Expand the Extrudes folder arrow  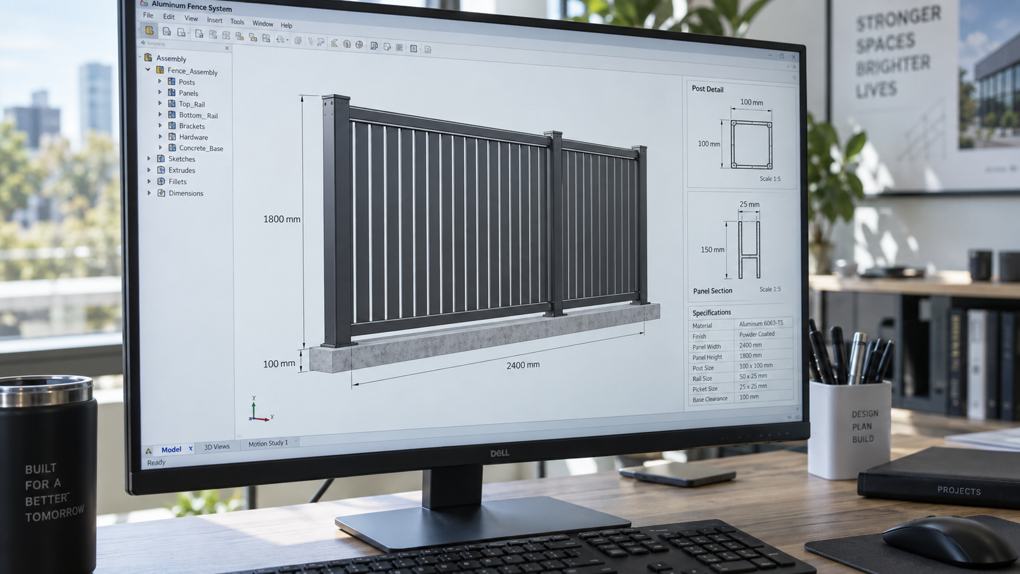point(149,170)
